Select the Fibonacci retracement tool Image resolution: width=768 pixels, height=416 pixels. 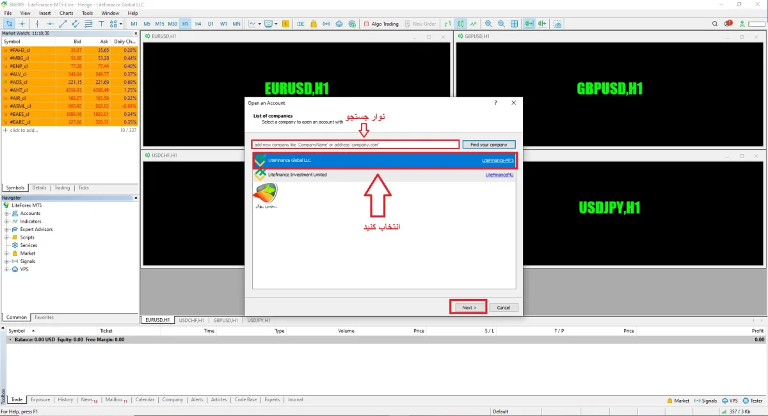click(88, 24)
